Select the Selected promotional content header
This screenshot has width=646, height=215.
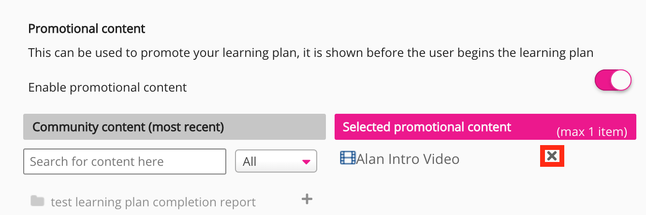426,127
